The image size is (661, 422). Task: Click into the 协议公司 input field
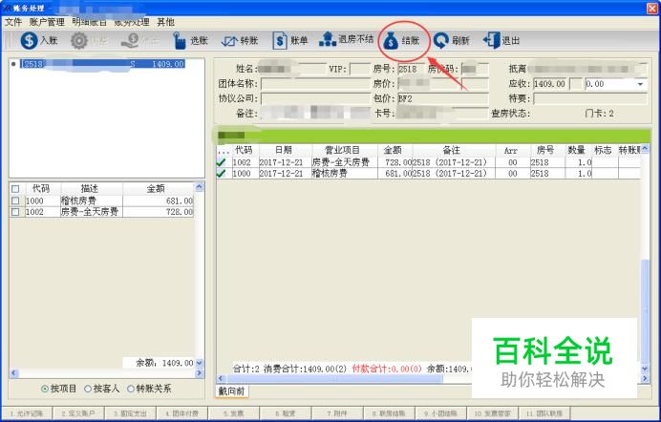pos(315,98)
